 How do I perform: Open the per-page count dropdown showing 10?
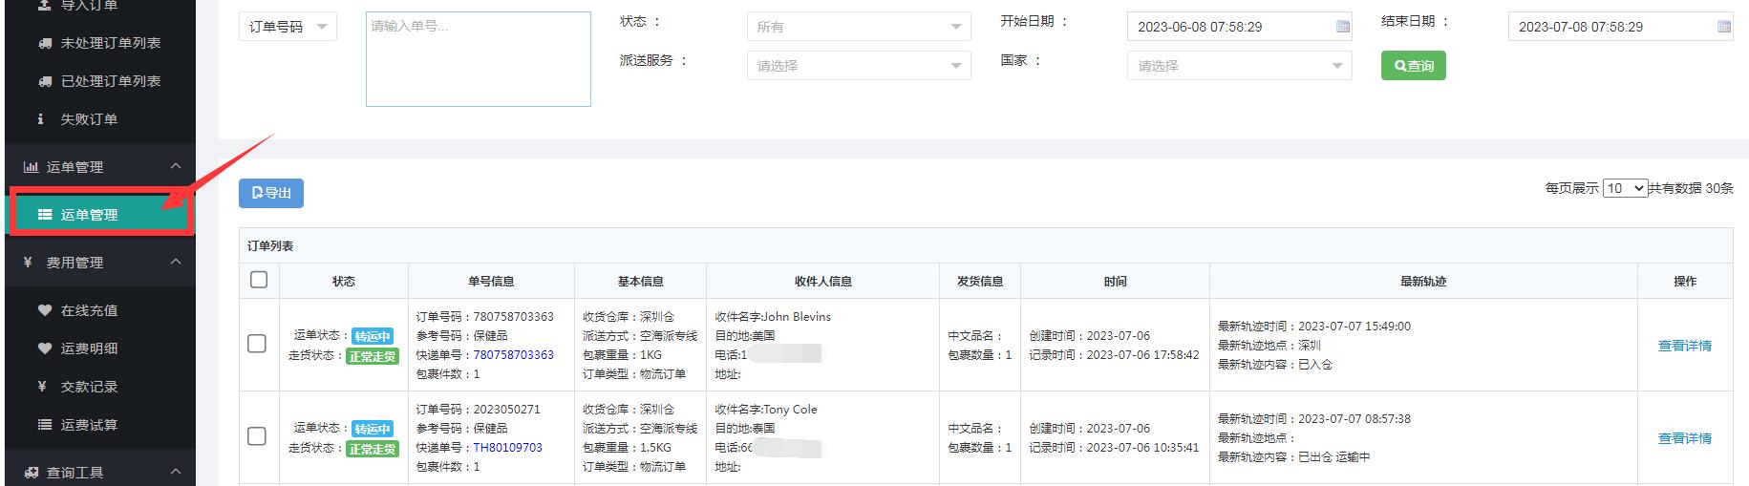[1624, 188]
